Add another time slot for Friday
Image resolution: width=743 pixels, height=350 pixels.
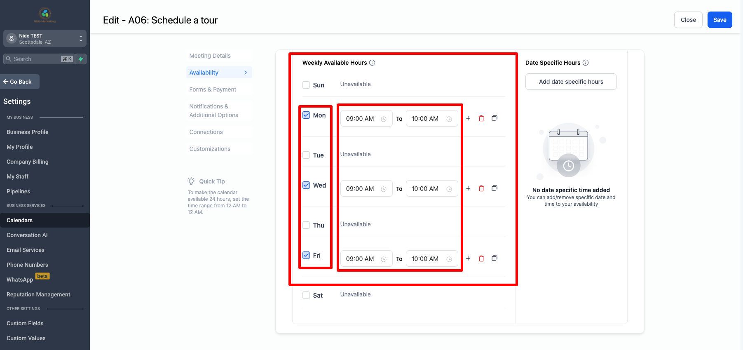(468, 258)
